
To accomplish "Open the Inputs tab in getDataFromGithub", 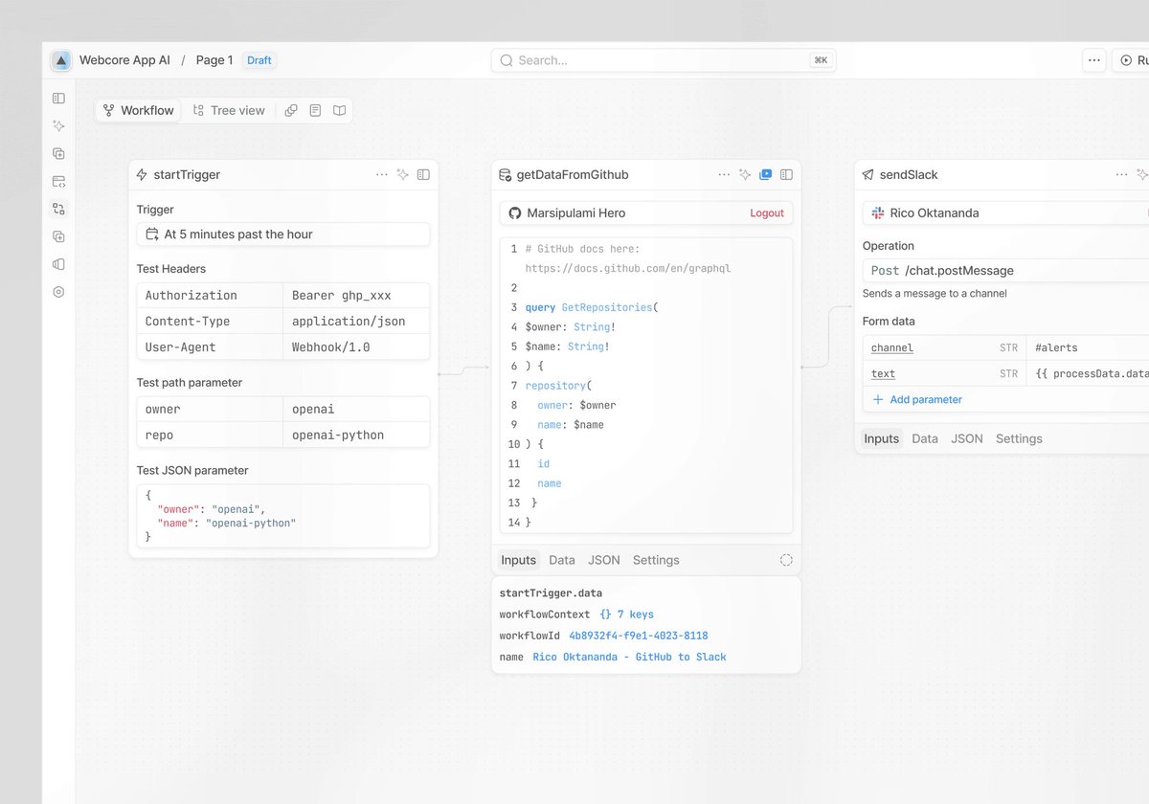I will pos(518,560).
